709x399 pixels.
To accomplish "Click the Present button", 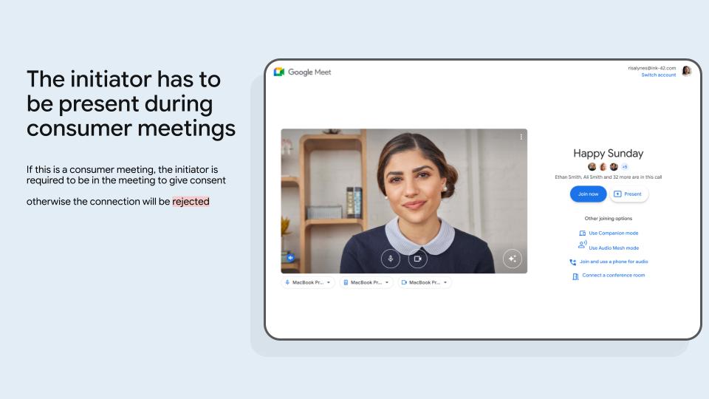I will pos(628,194).
